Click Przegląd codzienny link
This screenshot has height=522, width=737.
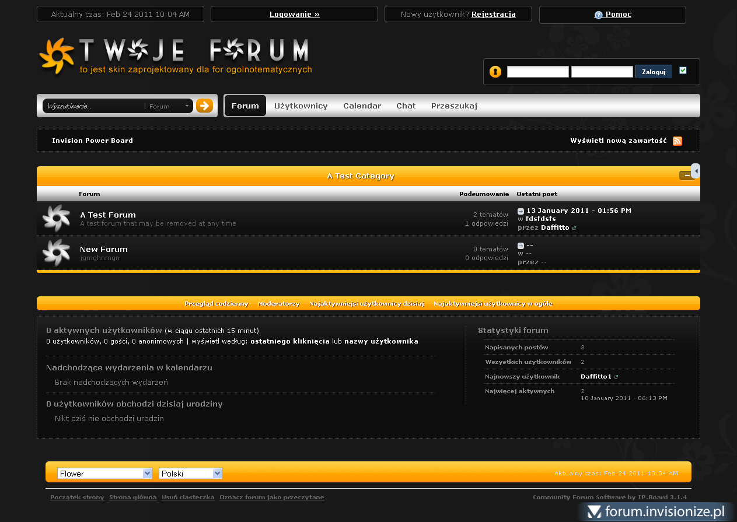216,304
